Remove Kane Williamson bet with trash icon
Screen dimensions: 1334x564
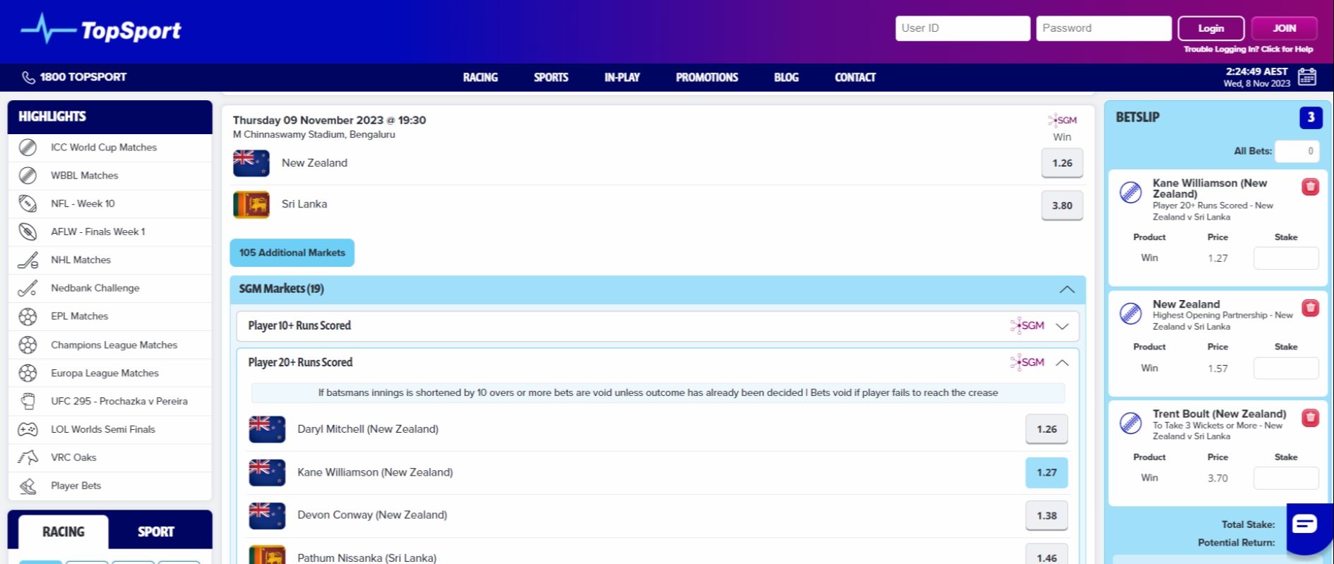pyautogui.click(x=1311, y=186)
